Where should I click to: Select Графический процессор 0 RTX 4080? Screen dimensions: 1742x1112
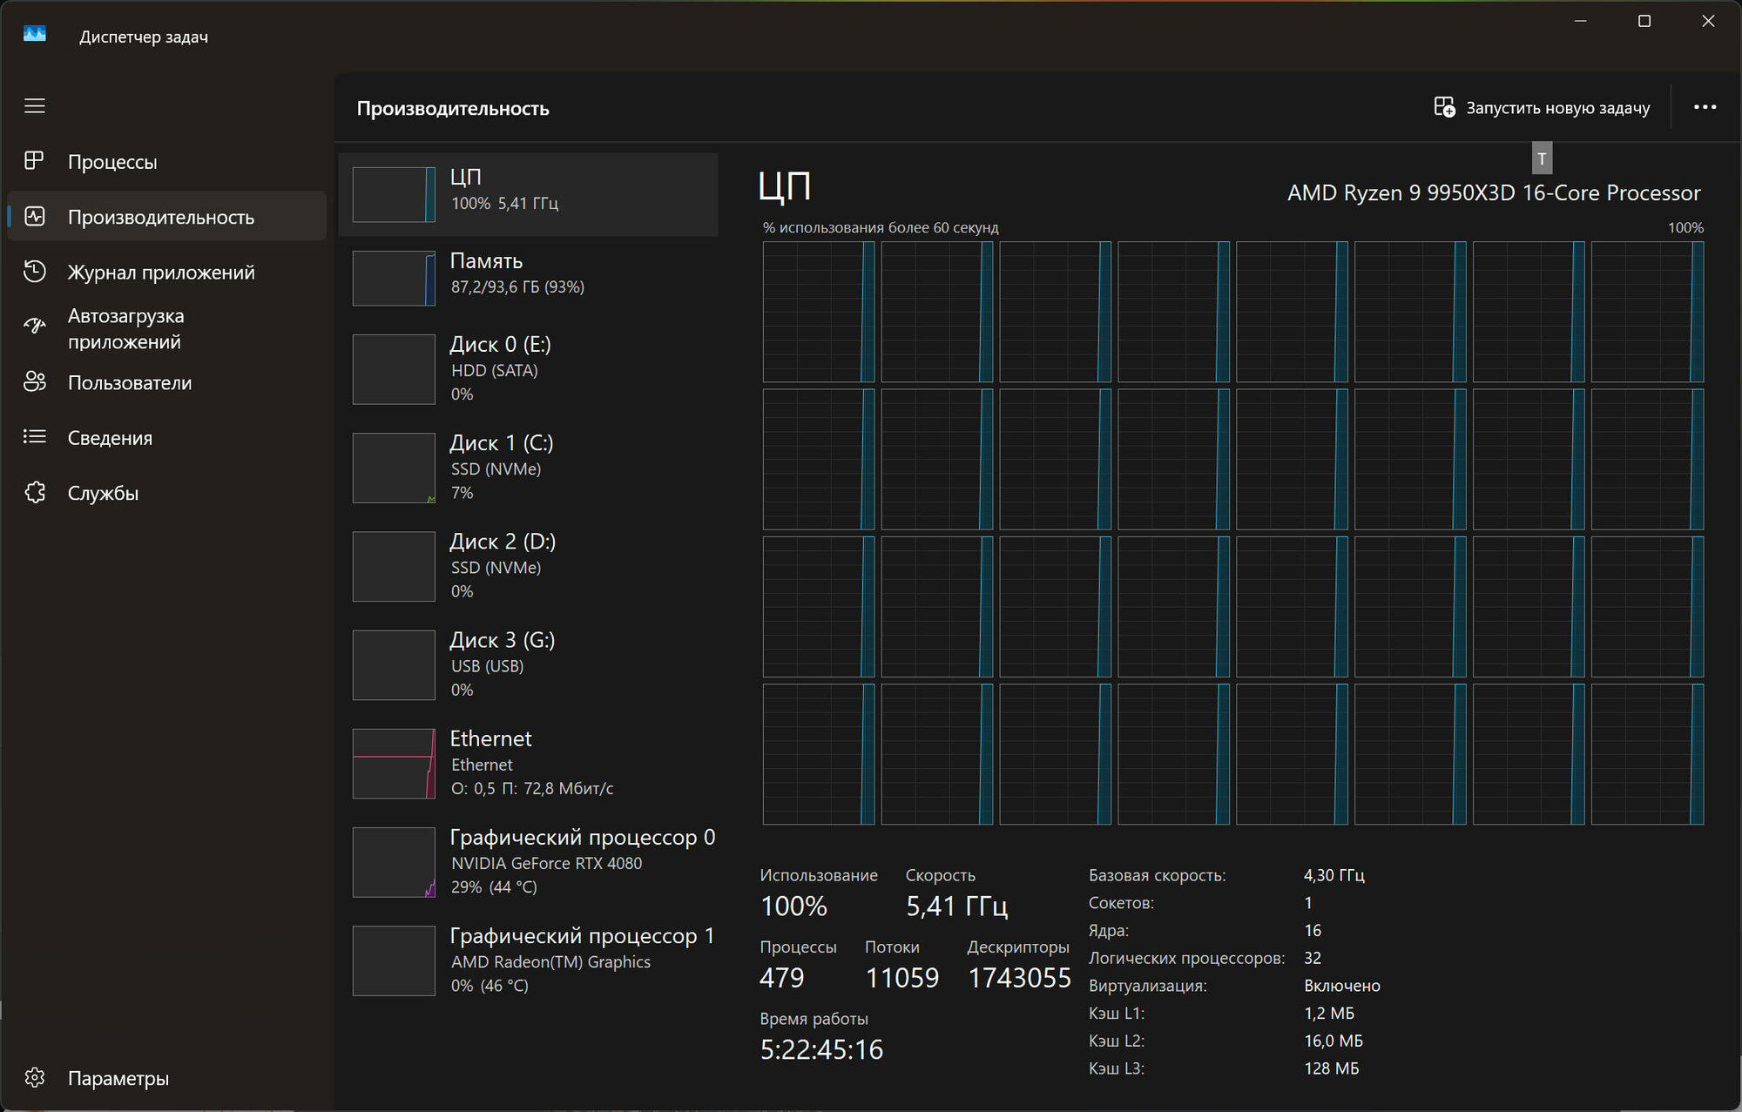528,861
